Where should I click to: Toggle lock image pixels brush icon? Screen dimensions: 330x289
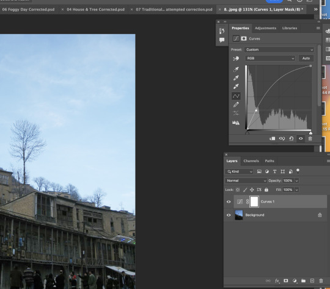click(245, 190)
